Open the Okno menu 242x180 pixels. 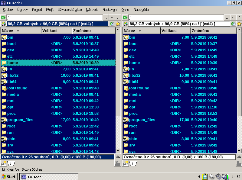(x=125, y=10)
